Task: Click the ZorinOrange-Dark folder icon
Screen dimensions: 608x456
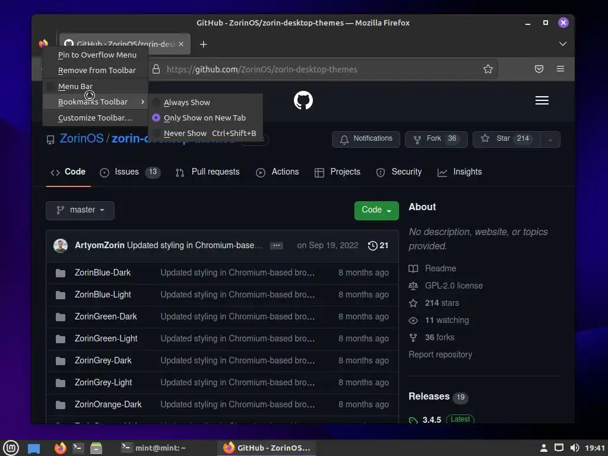Action: [x=61, y=405]
